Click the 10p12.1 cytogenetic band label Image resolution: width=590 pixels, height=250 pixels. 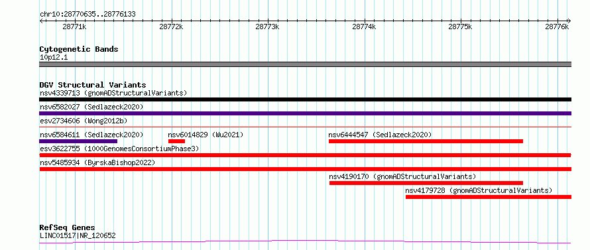click(54, 58)
